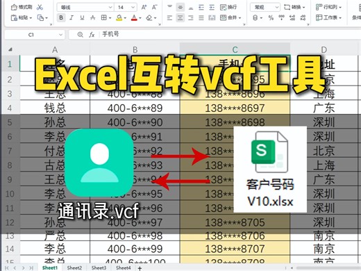
Task: Click the formula zoom magnifier icon
Action: coord(81,35)
